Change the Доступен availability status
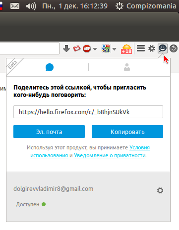179x230 pixels. click(31, 204)
